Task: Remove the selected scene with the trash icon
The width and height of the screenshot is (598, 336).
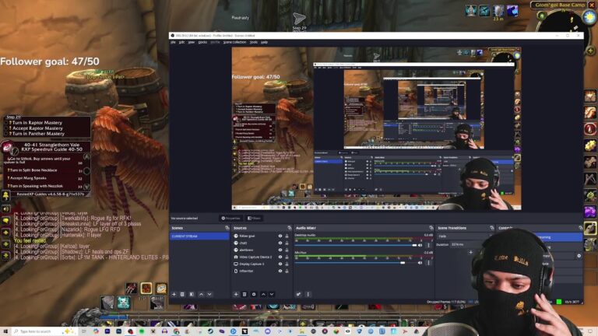Action: tap(182, 294)
